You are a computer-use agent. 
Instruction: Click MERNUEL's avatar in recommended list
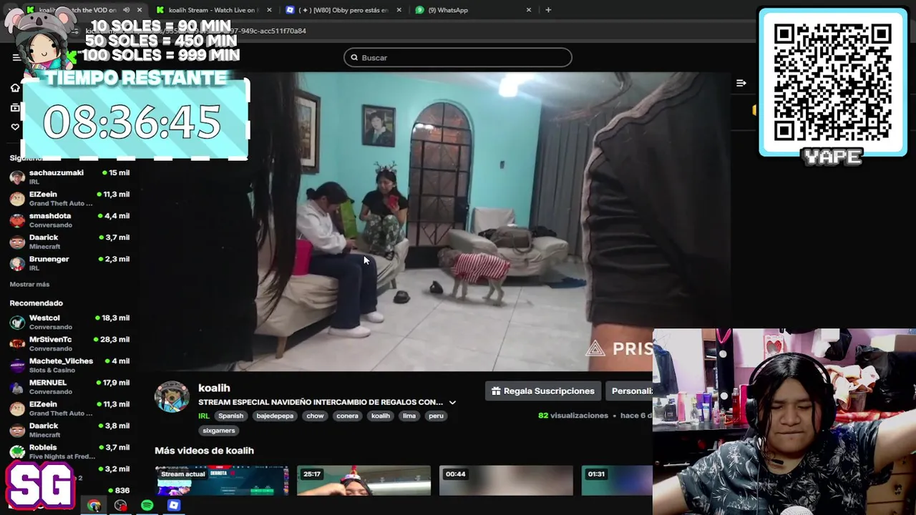17,386
